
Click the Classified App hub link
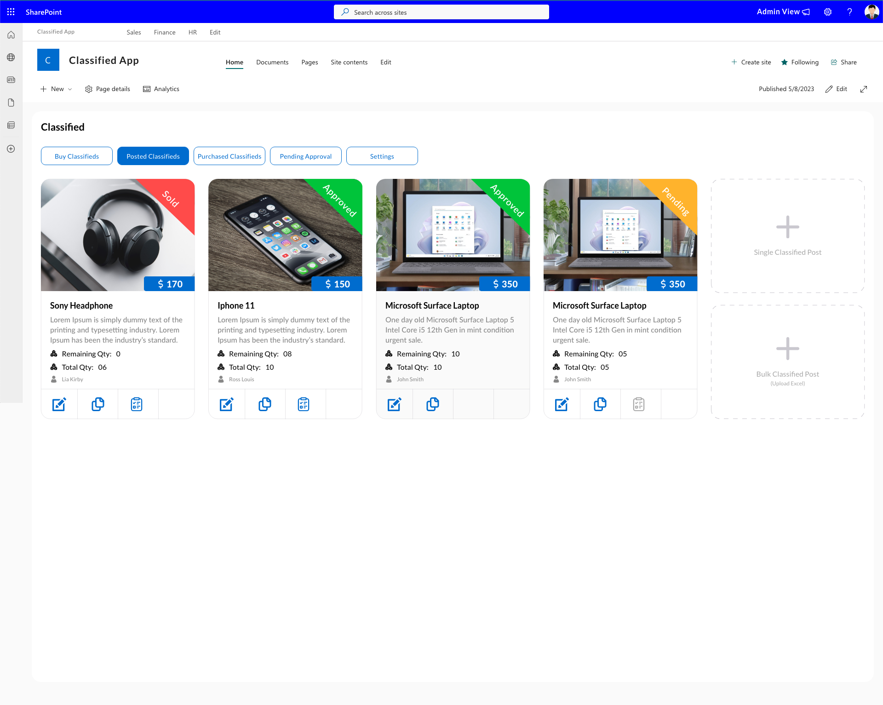(x=56, y=32)
